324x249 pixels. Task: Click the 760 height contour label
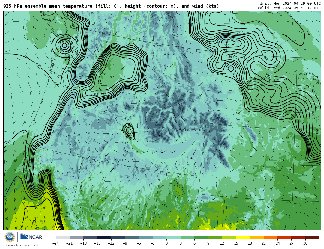(313, 91)
